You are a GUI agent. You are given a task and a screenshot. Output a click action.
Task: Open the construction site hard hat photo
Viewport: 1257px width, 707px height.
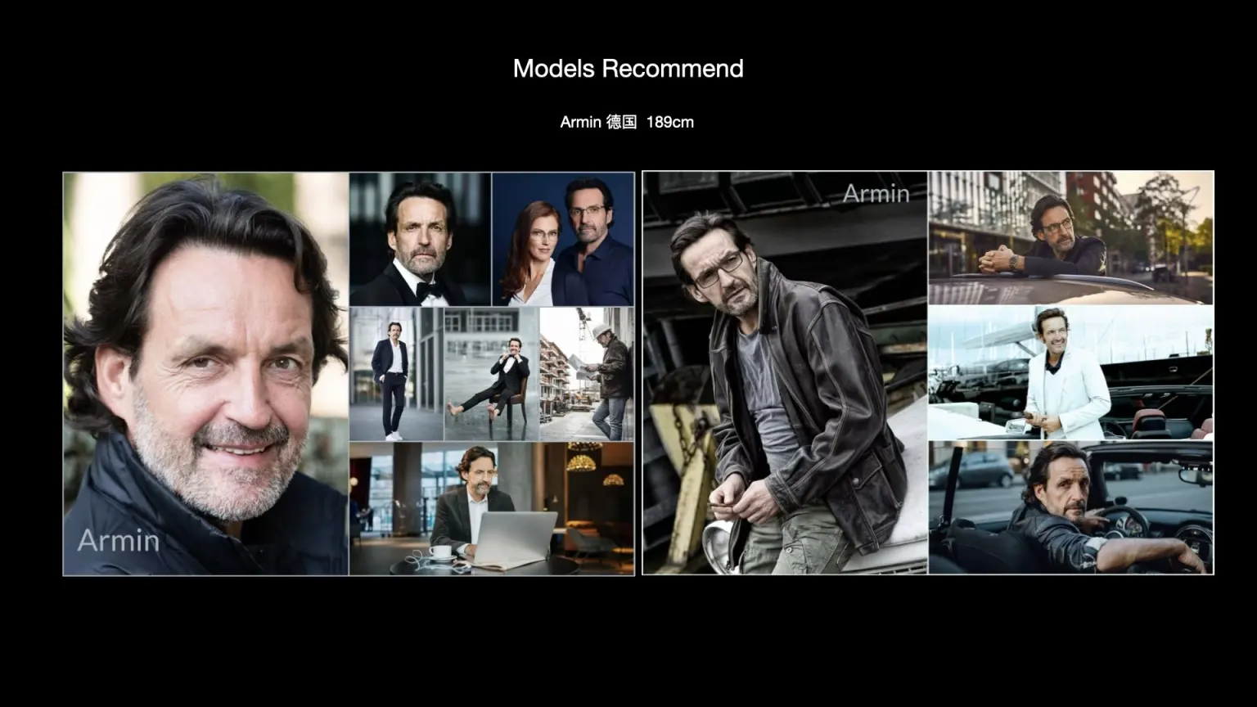(587, 374)
